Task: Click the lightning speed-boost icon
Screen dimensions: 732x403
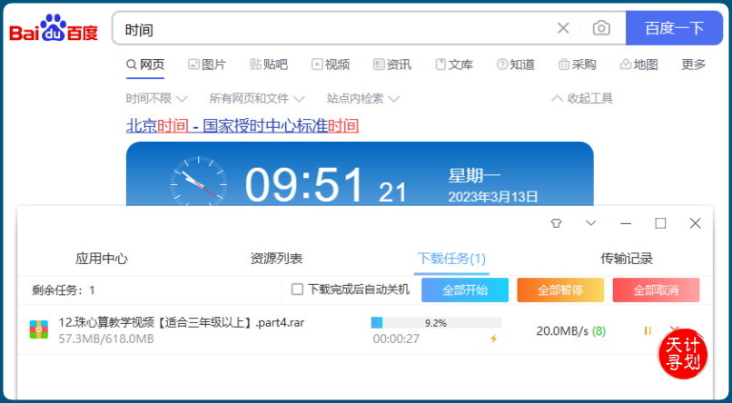Action: tap(493, 339)
